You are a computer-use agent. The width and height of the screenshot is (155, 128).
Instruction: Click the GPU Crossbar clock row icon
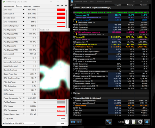[74, 47]
